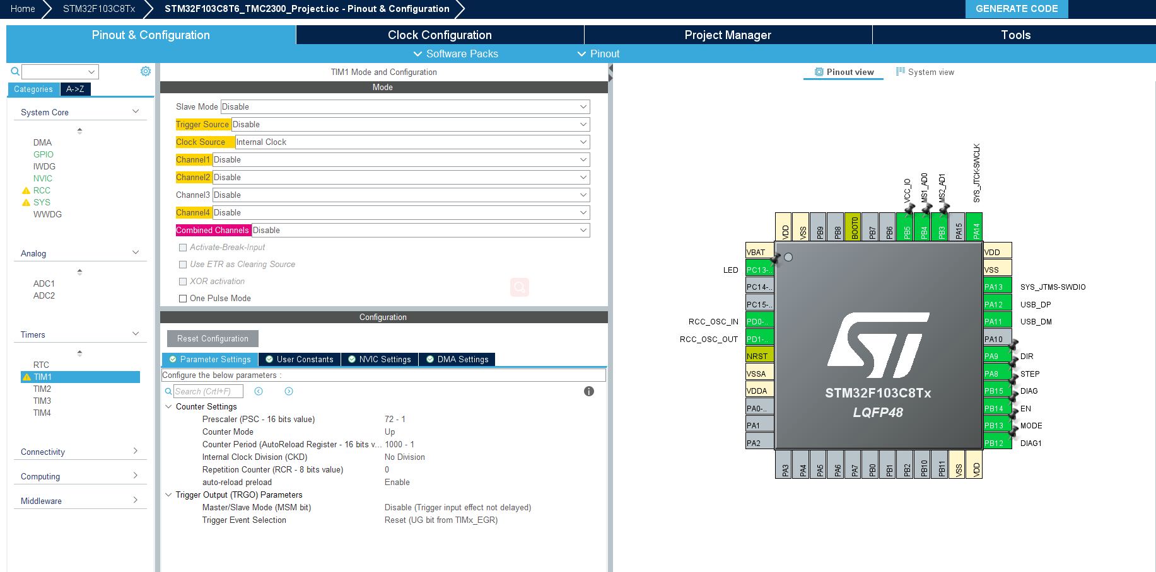1156x572 pixels.
Task: Select the PA13 pin on chip
Action: pyautogui.click(x=997, y=287)
